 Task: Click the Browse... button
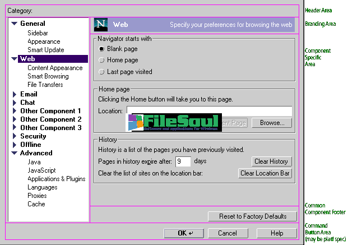(272, 122)
